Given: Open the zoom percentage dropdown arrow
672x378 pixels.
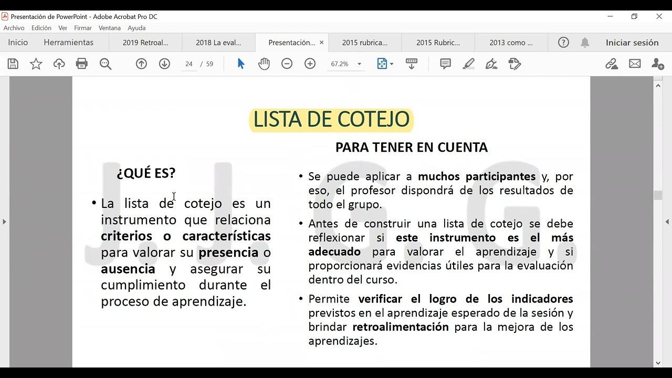Looking at the screenshot, I should (359, 64).
